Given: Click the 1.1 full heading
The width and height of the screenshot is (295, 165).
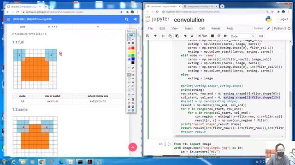Looking at the screenshot, I should click(18, 42).
